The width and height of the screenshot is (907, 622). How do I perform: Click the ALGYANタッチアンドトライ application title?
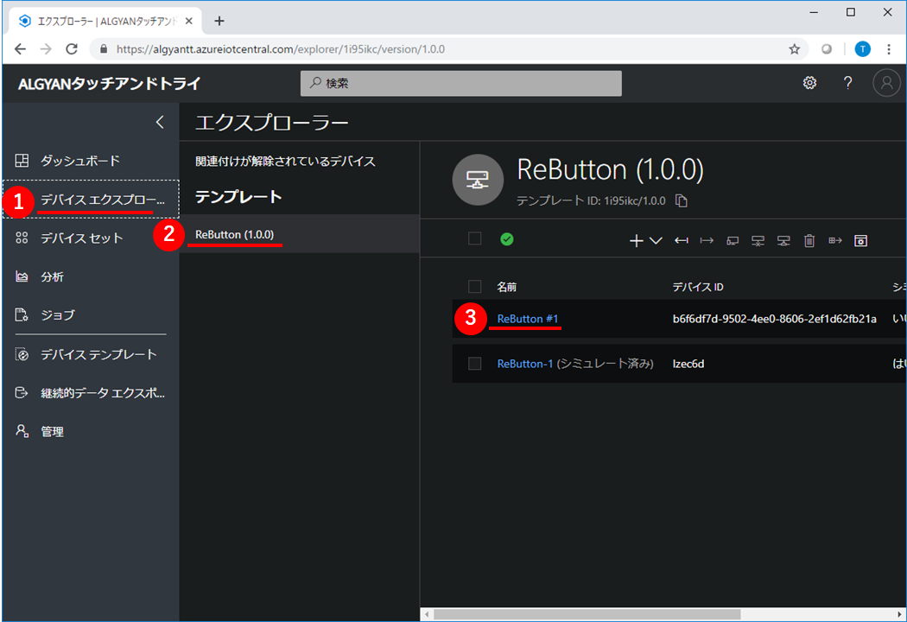(x=110, y=84)
